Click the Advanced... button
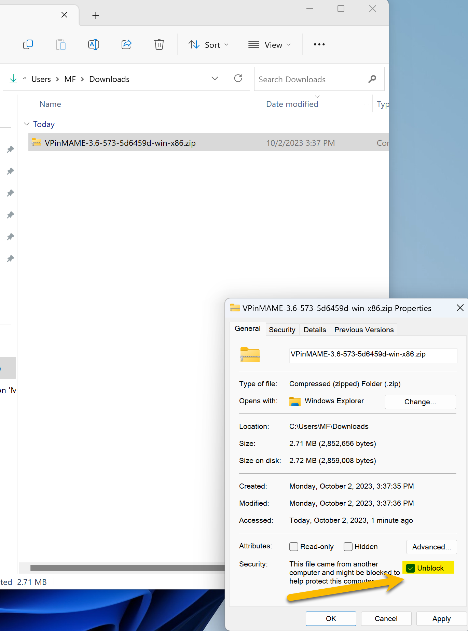The width and height of the screenshot is (468, 631). (431, 547)
